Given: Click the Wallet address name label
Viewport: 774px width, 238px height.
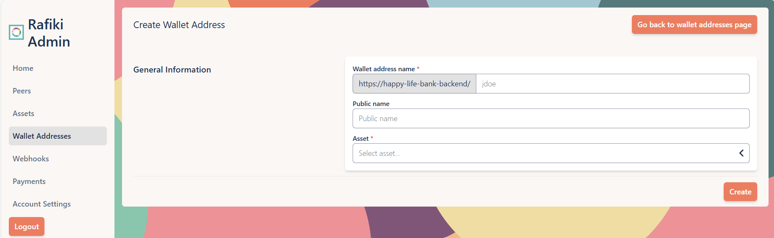Looking at the screenshot, I should pos(384,69).
